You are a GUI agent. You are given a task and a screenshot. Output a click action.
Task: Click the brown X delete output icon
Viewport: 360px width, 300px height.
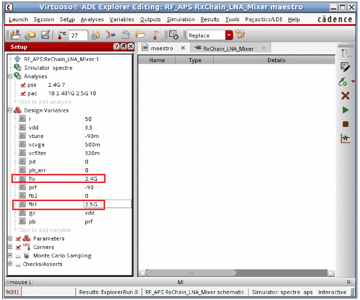click(345, 96)
